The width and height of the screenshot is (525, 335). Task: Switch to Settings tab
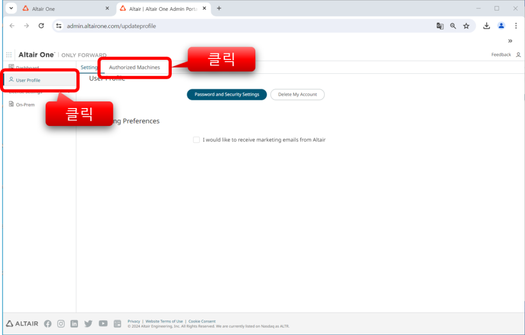point(89,67)
